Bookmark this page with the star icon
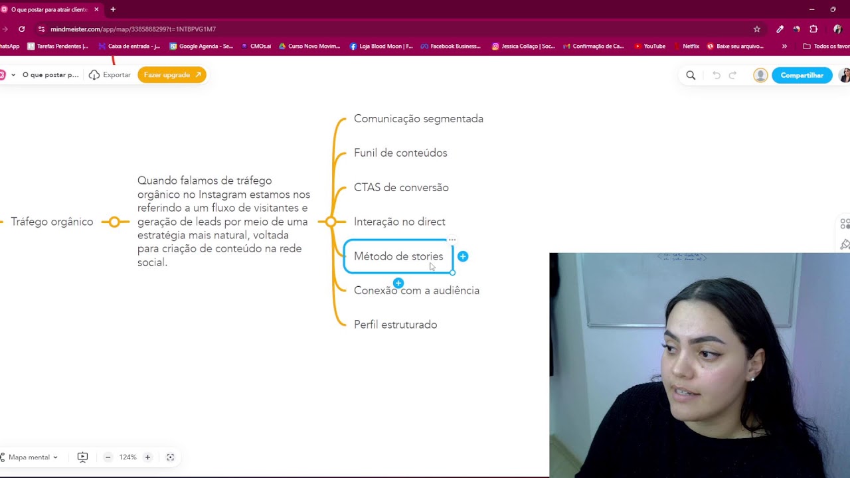This screenshot has height=478, width=850. click(756, 29)
